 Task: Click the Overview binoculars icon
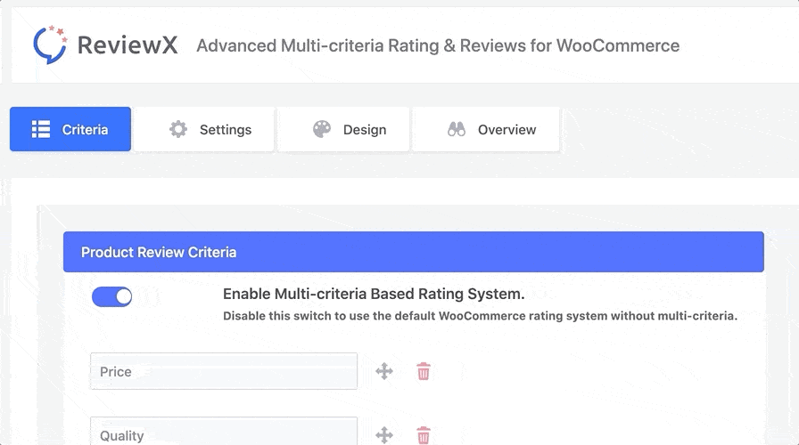point(457,129)
